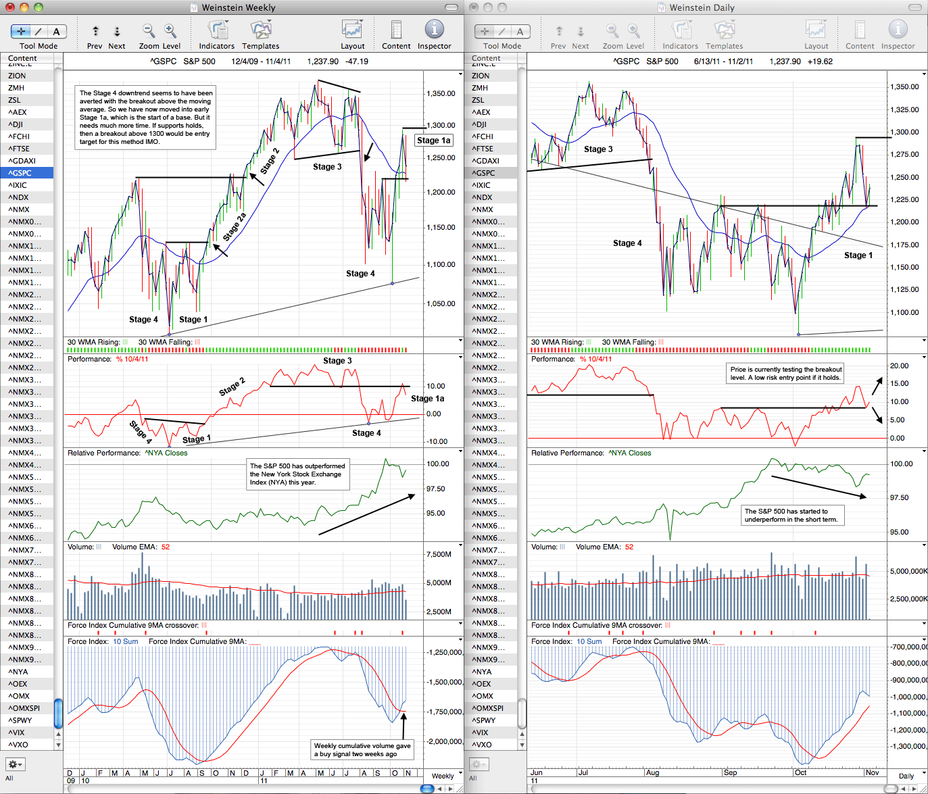The image size is (928, 794).
Task: Open Performance panel menu arrow in Daily
Action: (x=924, y=357)
